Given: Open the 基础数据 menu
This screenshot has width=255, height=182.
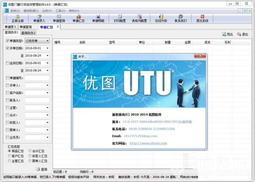Looking at the screenshot, I should click(31, 11).
